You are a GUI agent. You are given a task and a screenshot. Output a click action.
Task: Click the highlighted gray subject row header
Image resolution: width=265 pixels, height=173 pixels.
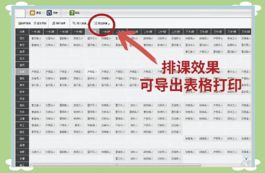22,72
